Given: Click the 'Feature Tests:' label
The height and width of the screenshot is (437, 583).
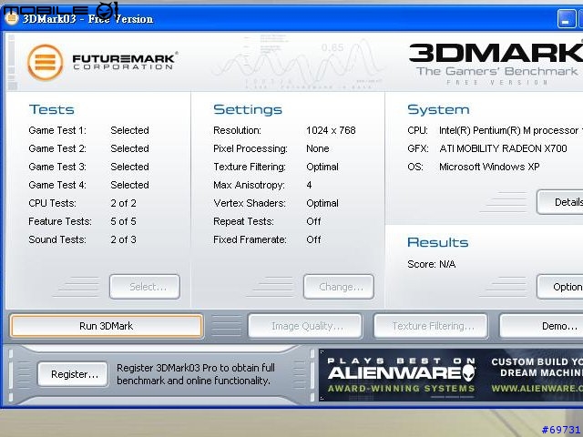Looking at the screenshot, I should [60, 221].
